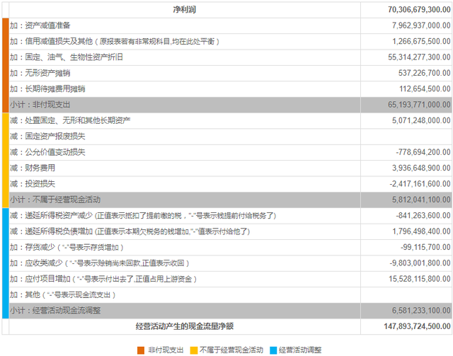This screenshot has height=356, width=453.
Task: Click the value -2,417,161,600.00
Action: click(x=420, y=184)
